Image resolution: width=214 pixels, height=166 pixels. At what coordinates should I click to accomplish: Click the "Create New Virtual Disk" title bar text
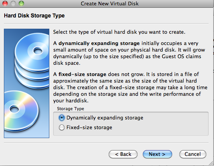(110, 3)
